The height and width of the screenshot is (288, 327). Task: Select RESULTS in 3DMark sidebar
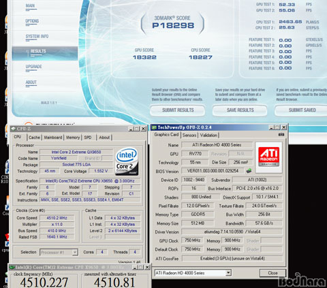pyautogui.click(x=45, y=54)
